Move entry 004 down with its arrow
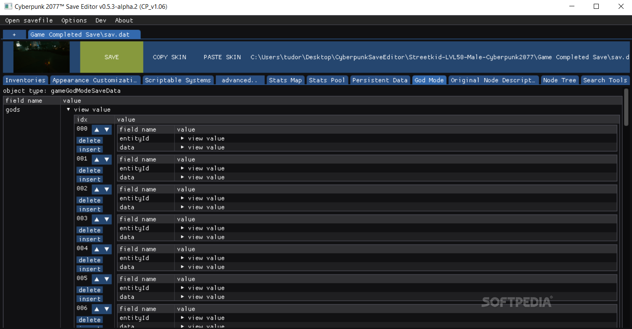Screen dimensions: 632x329 coord(107,249)
